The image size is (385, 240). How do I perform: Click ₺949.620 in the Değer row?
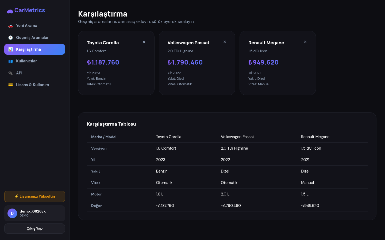point(310,206)
